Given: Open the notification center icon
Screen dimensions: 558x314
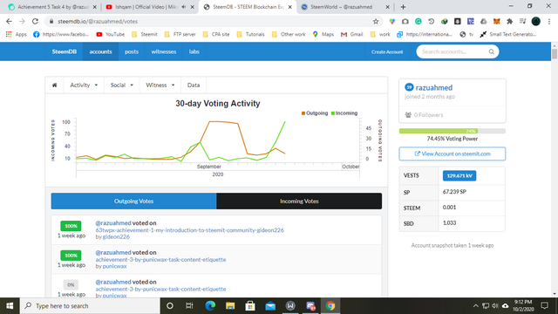Looking at the screenshot, I should 544,306.
